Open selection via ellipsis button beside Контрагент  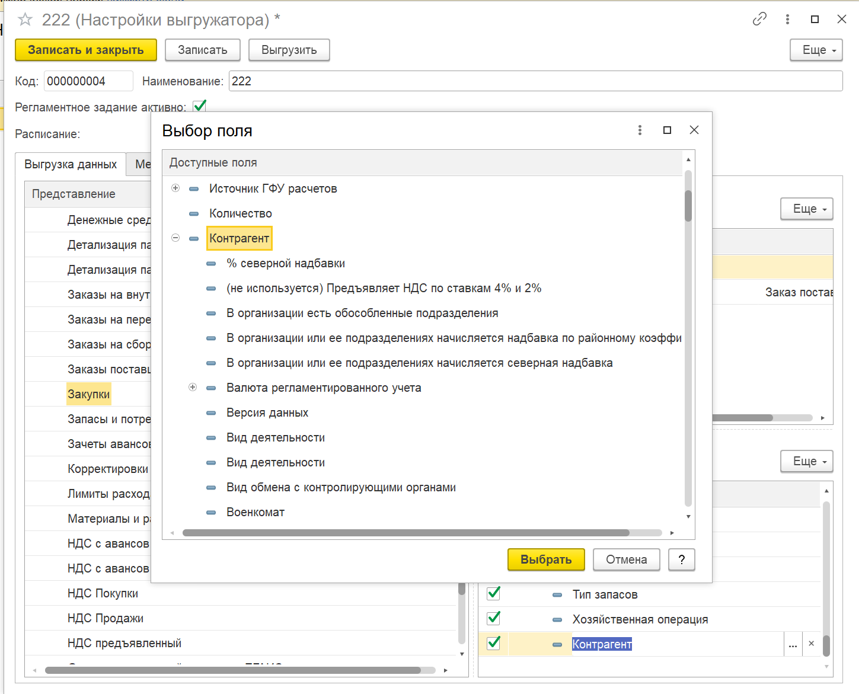click(x=793, y=644)
